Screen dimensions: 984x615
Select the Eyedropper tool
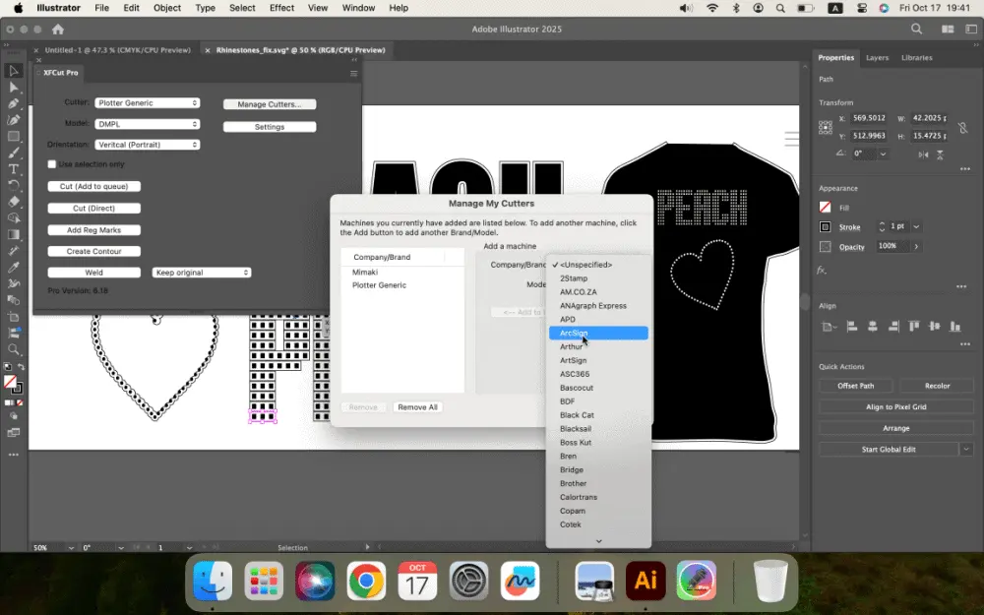pyautogui.click(x=13, y=267)
